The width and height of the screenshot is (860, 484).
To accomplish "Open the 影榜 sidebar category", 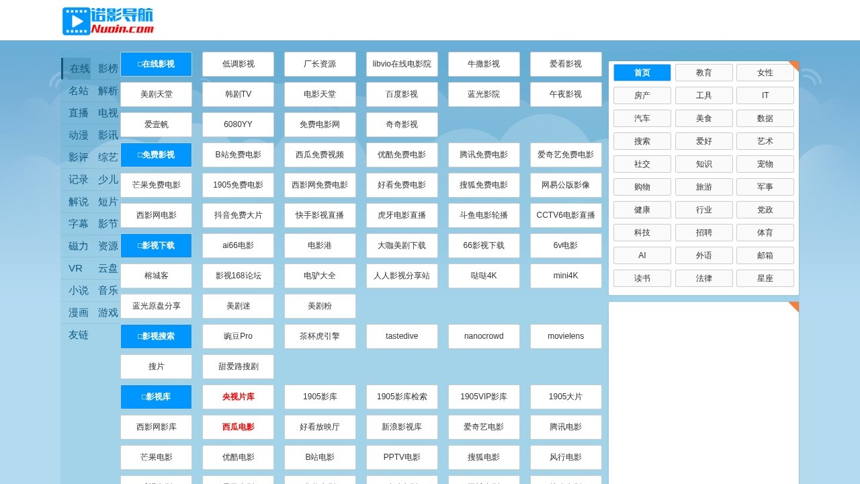I will [108, 69].
